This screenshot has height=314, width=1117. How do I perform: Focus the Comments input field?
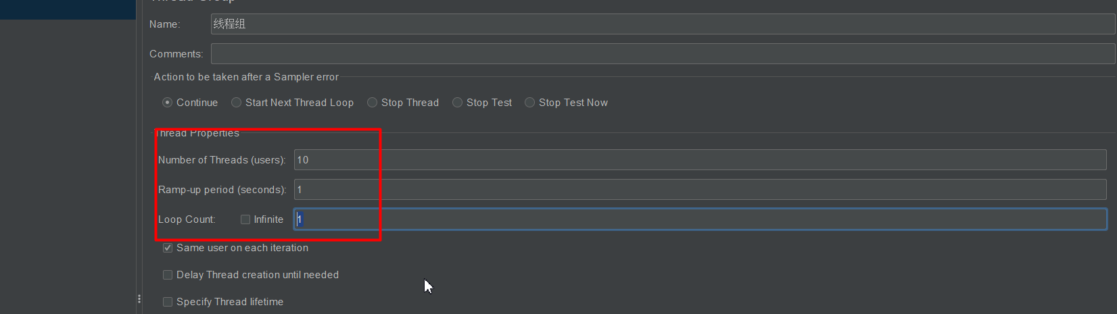pos(663,54)
